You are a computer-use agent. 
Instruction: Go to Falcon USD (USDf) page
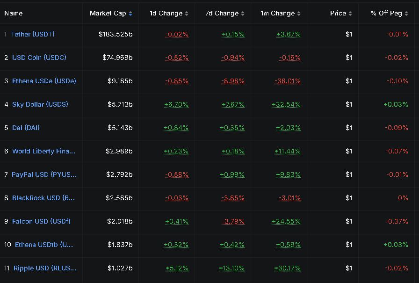click(x=41, y=221)
